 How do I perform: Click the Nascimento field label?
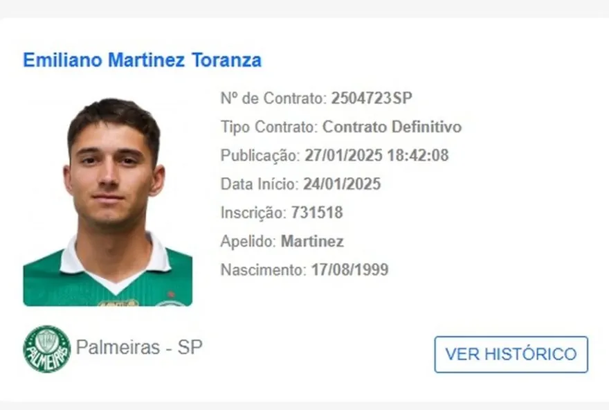tap(262, 270)
